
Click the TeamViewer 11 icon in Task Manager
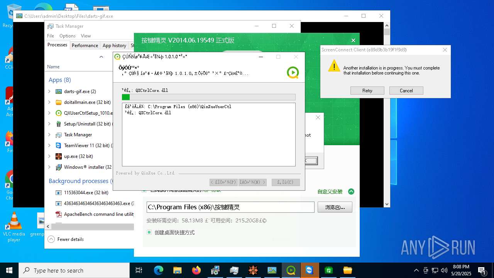59,146
